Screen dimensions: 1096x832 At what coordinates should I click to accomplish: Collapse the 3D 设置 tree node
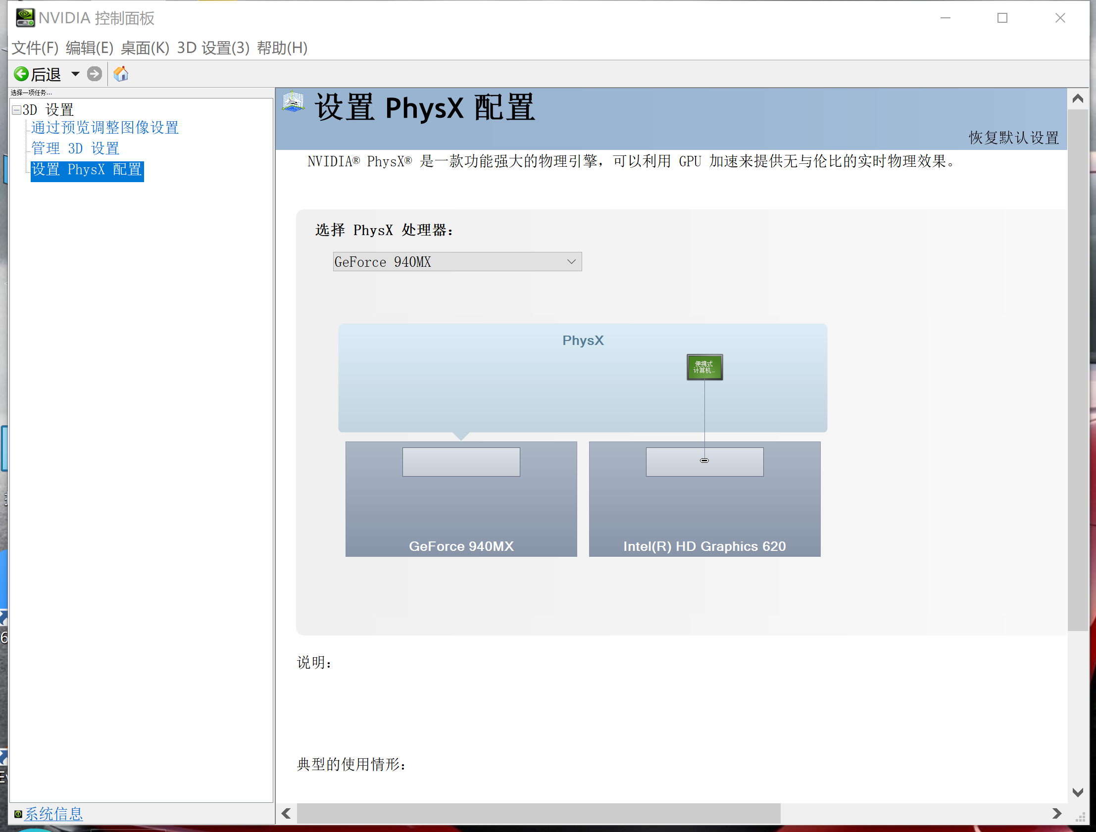[17, 110]
